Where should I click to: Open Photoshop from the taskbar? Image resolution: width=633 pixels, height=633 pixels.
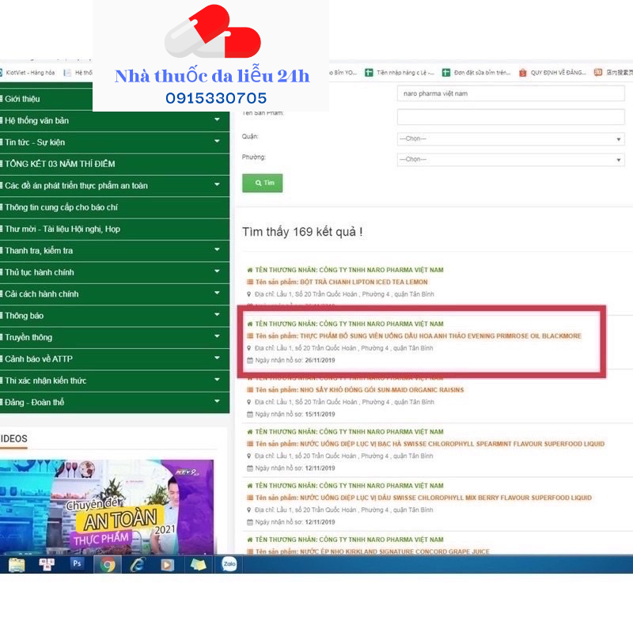point(78,564)
